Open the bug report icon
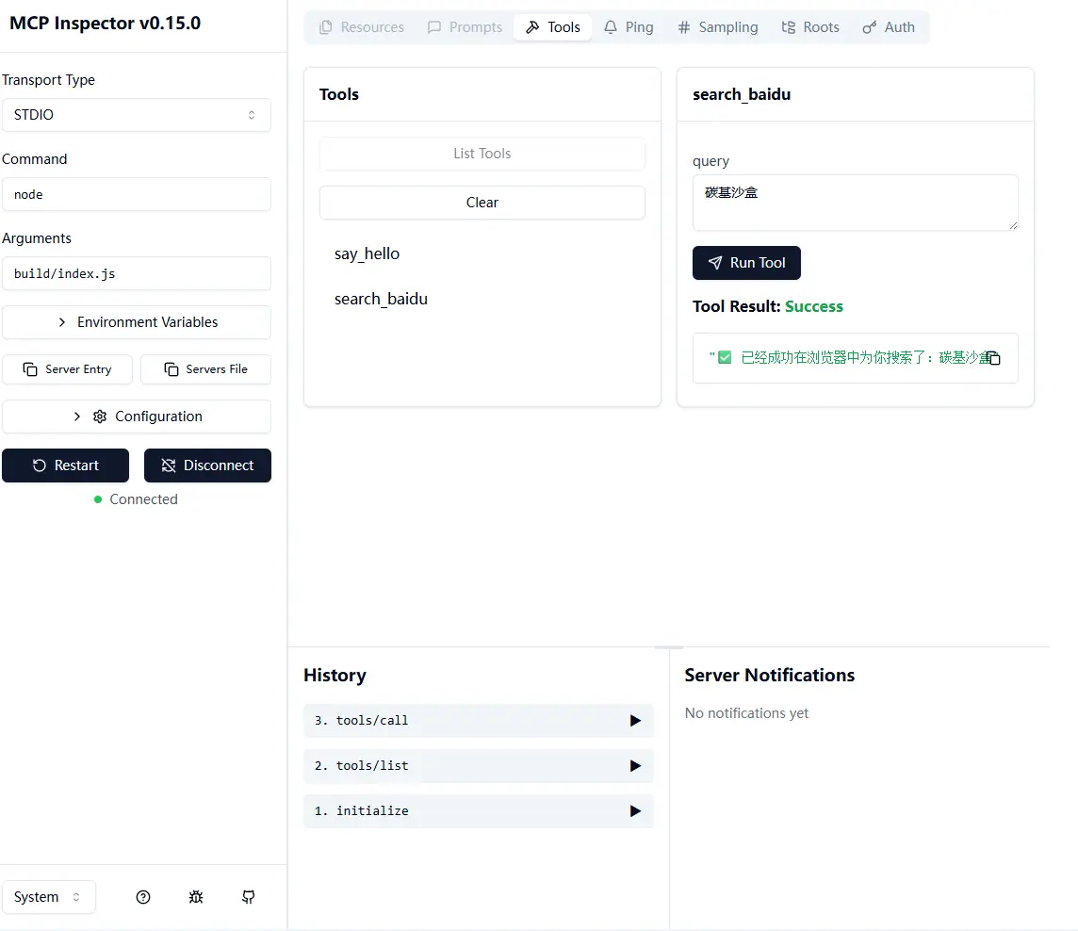 click(x=196, y=897)
